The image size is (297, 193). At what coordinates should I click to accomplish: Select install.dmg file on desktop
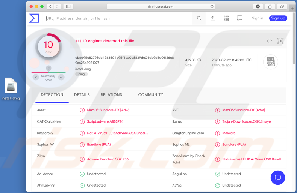point(11,89)
